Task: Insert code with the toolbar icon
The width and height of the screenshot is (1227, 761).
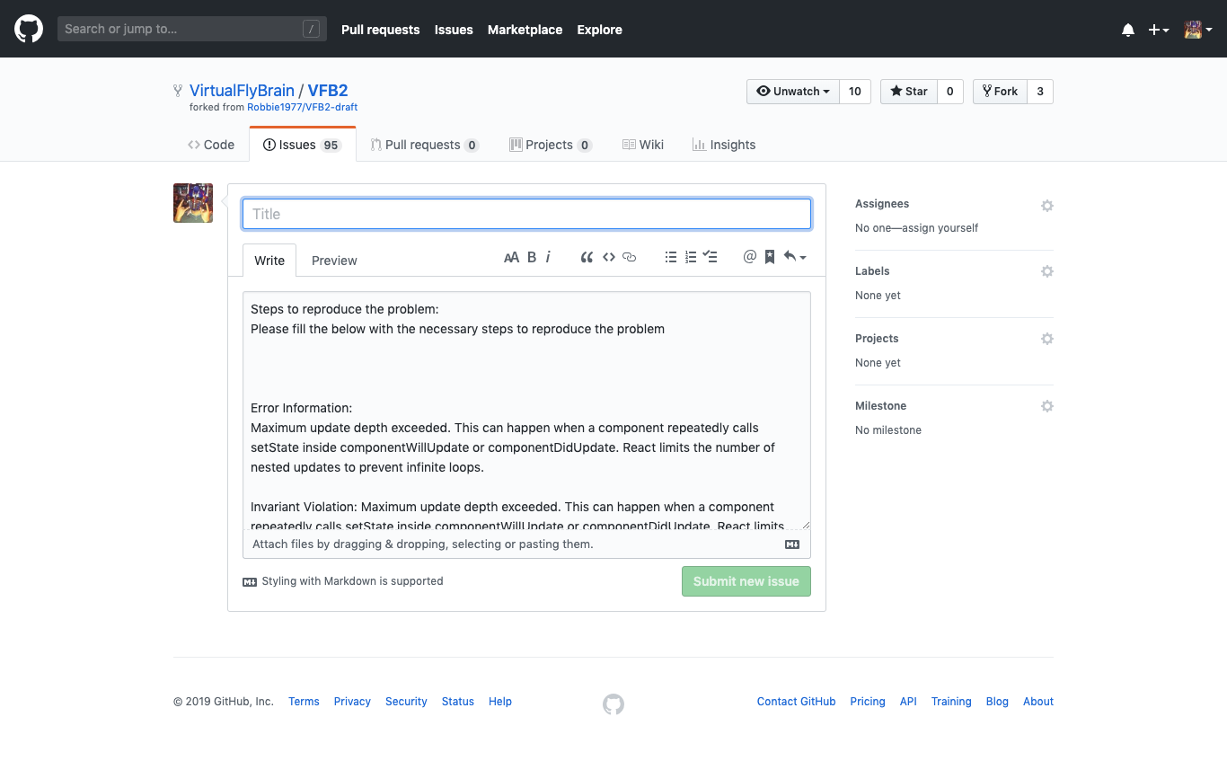Action: (x=609, y=257)
